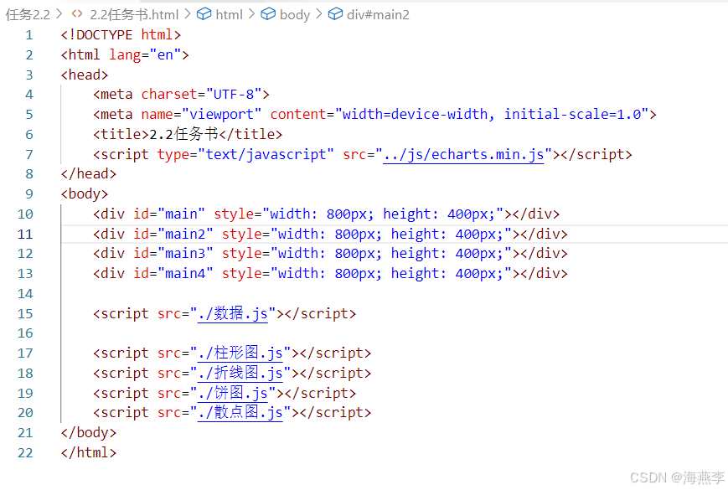Click the "text/javascript" type value
728x490 pixels.
click(x=266, y=154)
